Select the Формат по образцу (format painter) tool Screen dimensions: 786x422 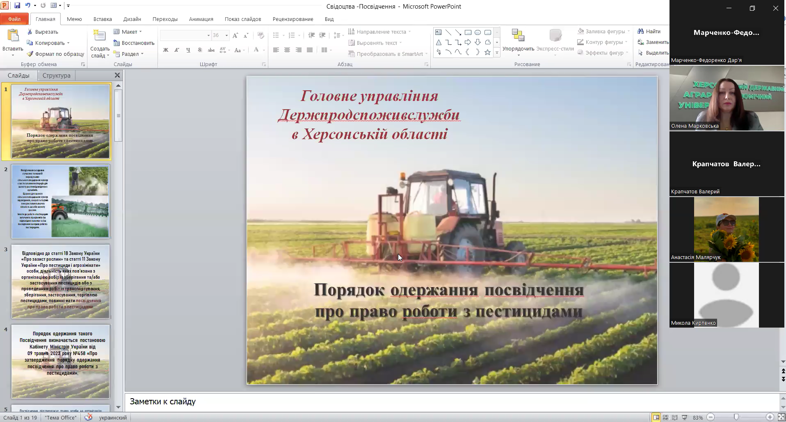coord(55,54)
